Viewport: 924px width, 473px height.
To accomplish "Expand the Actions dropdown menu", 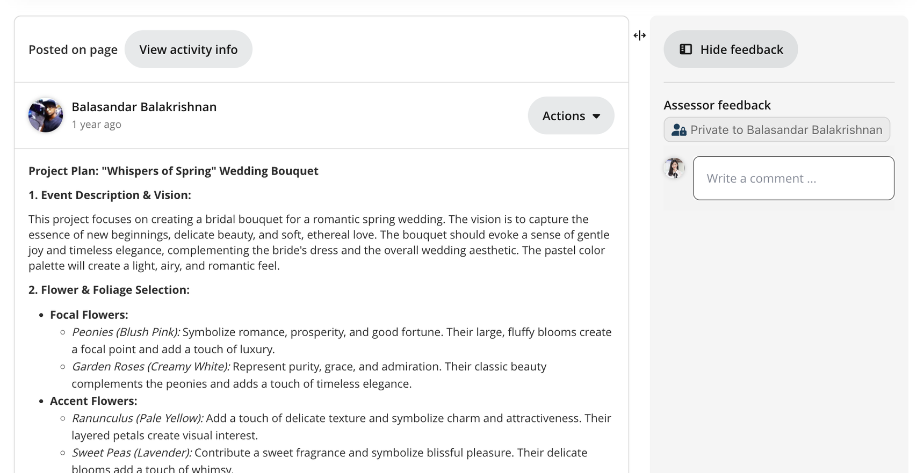I will pyautogui.click(x=571, y=115).
